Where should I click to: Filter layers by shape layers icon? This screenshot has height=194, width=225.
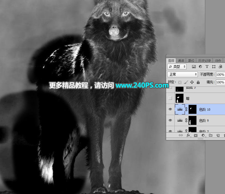click(x=214, y=67)
